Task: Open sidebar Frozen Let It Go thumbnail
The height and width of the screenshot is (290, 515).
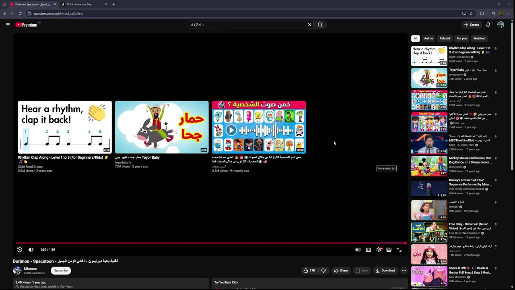Action: (429, 188)
